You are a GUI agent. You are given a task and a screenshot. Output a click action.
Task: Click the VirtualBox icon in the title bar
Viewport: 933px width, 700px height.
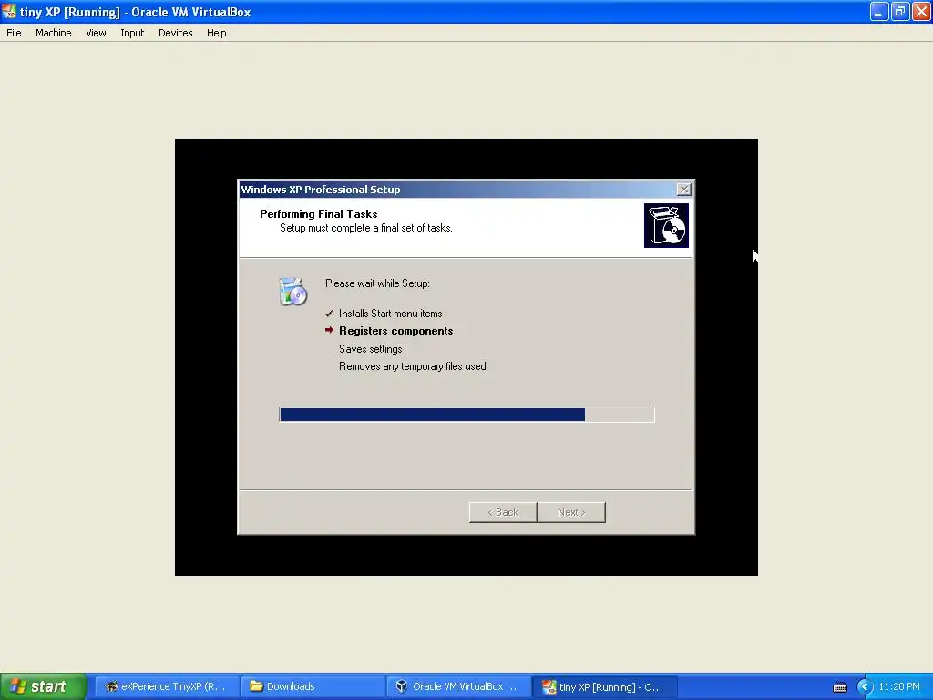pyautogui.click(x=9, y=11)
